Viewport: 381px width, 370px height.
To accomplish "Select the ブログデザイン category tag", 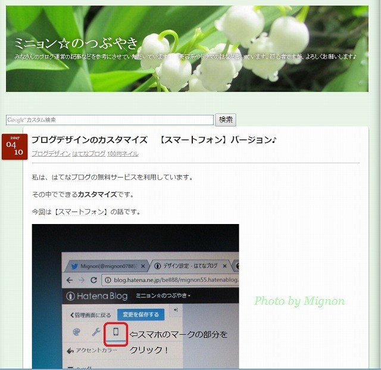I will pos(51,154).
